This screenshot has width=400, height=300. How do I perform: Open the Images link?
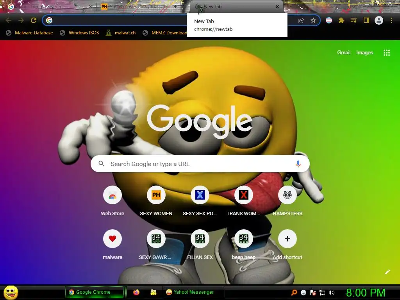click(364, 53)
